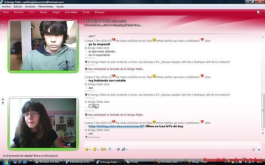The height and width of the screenshot is (165, 265).
Task: Click the upper small icon beside Pablo's webcam
Action: pos(3,22)
